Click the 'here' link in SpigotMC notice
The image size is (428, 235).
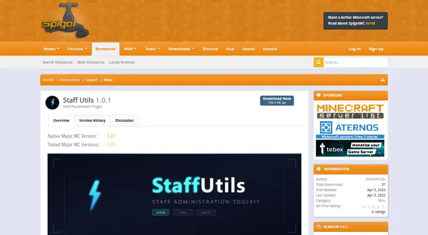coord(370,23)
